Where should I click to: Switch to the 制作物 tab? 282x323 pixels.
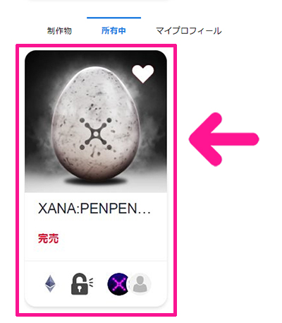59,31
